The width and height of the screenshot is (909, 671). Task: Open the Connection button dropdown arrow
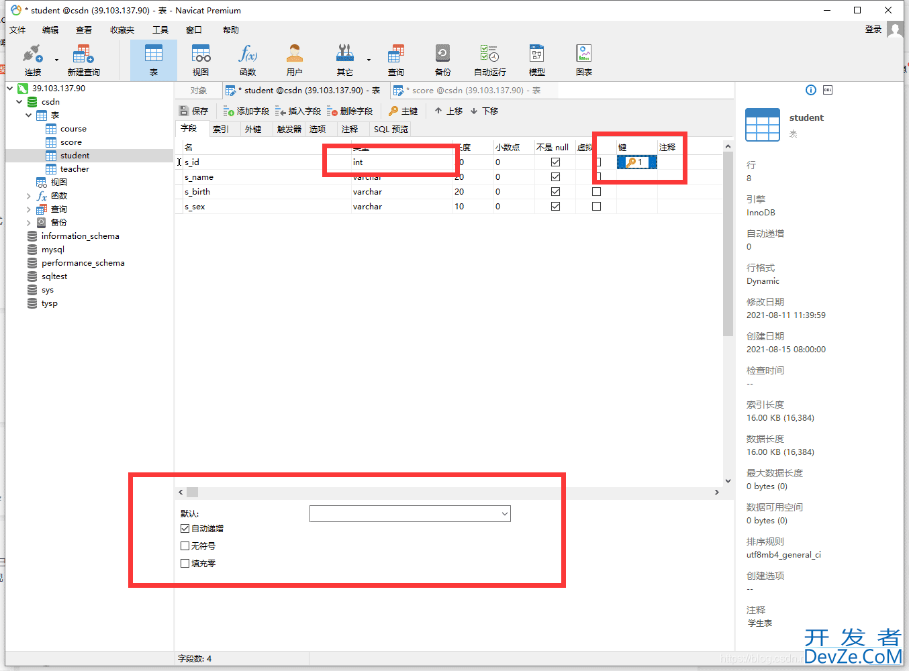click(56, 60)
